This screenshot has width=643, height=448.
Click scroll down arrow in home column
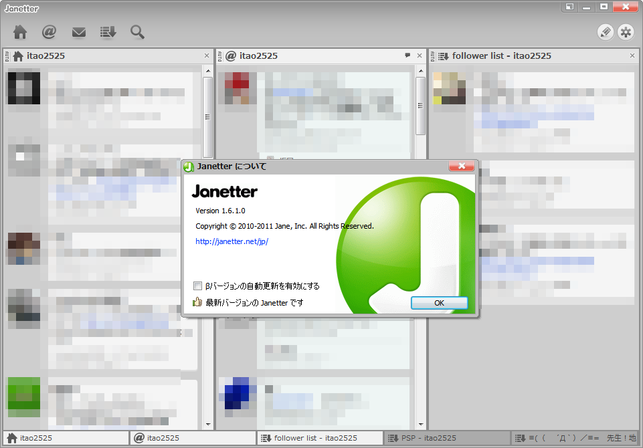tap(208, 424)
